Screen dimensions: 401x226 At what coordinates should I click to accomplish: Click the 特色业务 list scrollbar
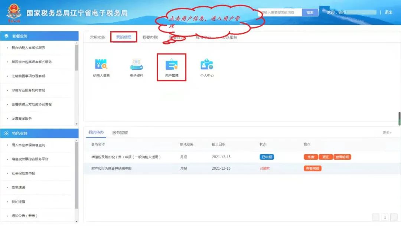point(76,176)
